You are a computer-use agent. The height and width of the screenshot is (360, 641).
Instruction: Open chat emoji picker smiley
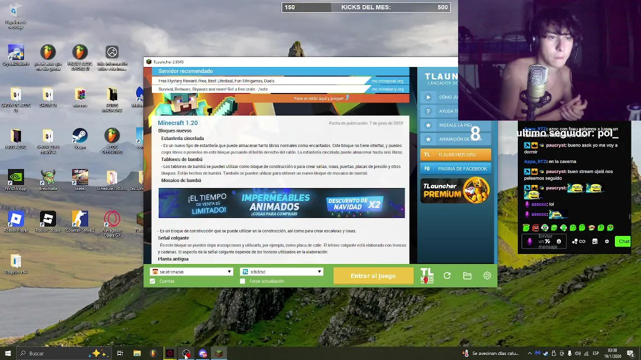point(559,241)
